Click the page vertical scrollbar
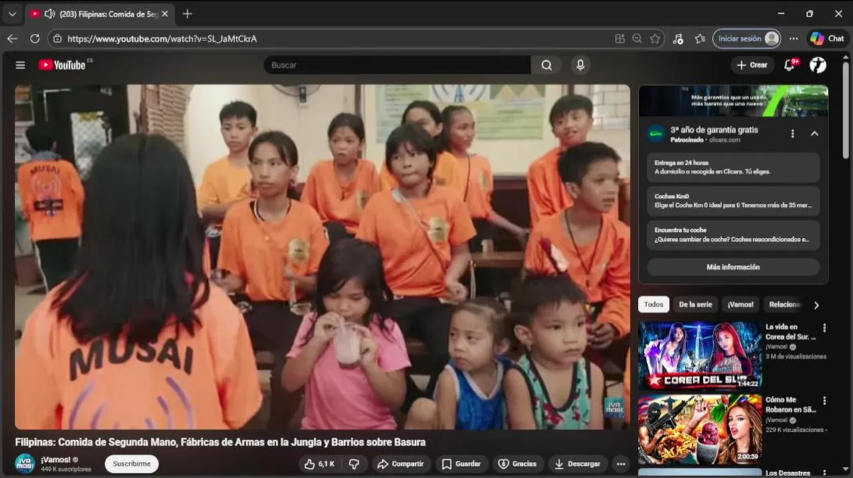Image resolution: width=853 pixels, height=478 pixels. (846, 110)
